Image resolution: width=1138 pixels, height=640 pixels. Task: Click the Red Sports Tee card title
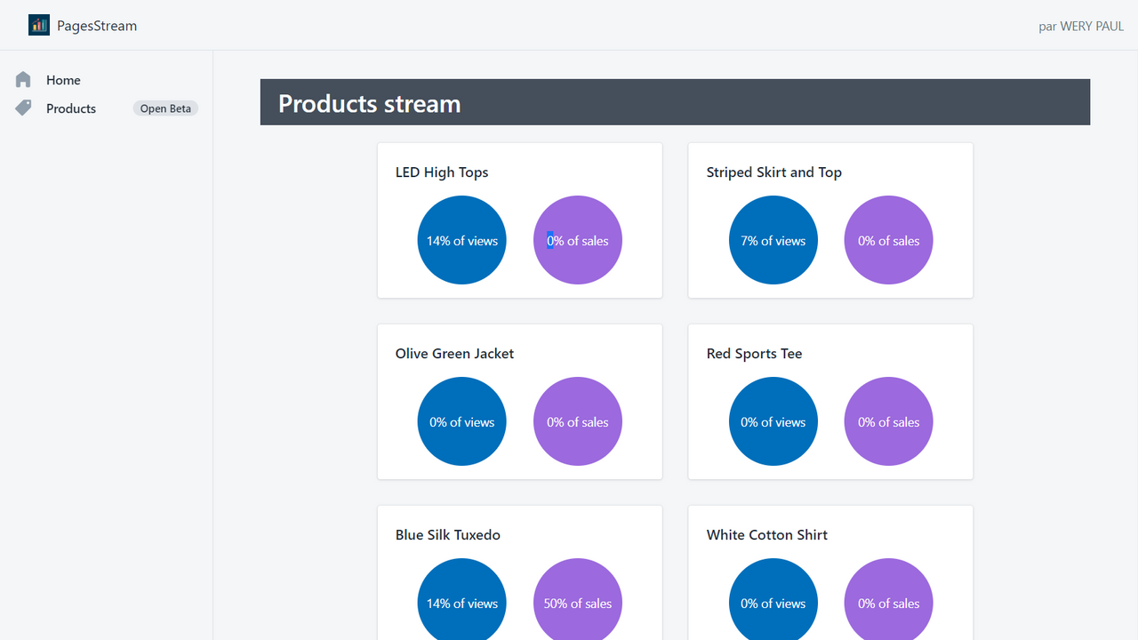pyautogui.click(x=754, y=354)
